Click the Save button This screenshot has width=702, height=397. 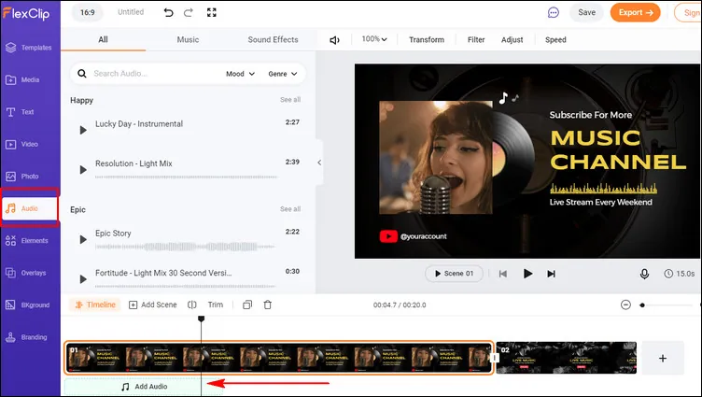point(586,12)
